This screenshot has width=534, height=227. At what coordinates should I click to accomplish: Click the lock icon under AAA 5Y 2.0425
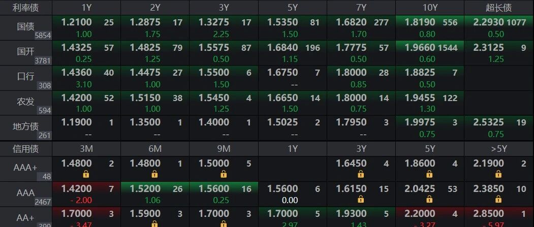(x=429, y=200)
